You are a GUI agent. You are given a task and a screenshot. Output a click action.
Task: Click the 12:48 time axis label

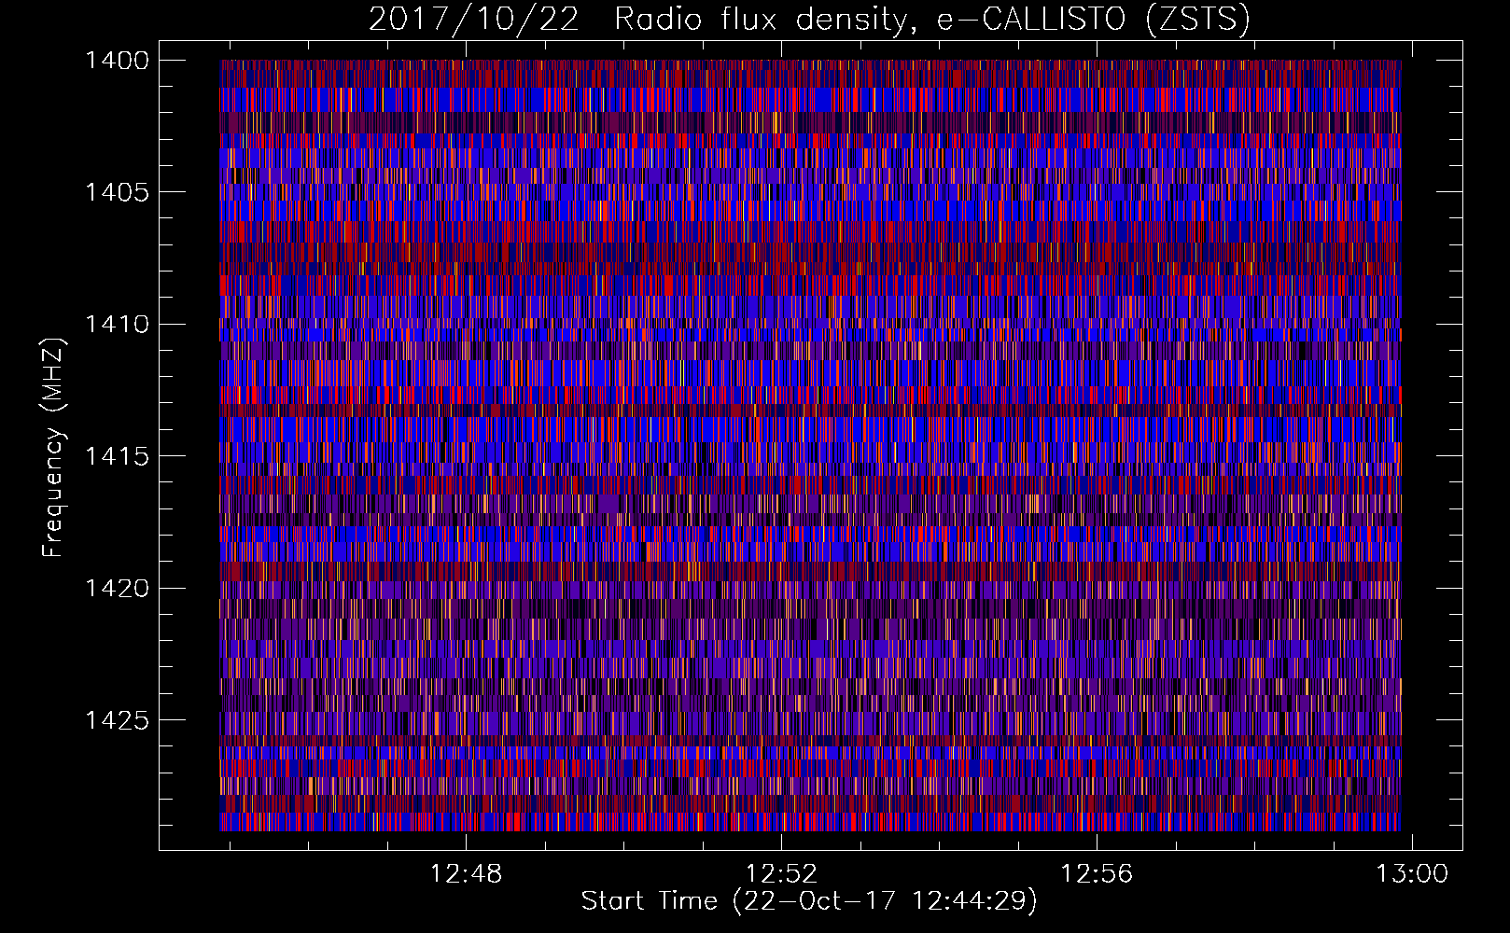(x=466, y=874)
